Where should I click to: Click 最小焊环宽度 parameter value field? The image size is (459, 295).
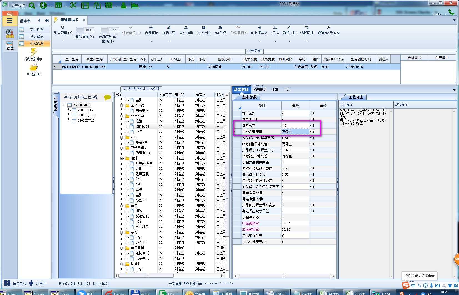(295, 132)
